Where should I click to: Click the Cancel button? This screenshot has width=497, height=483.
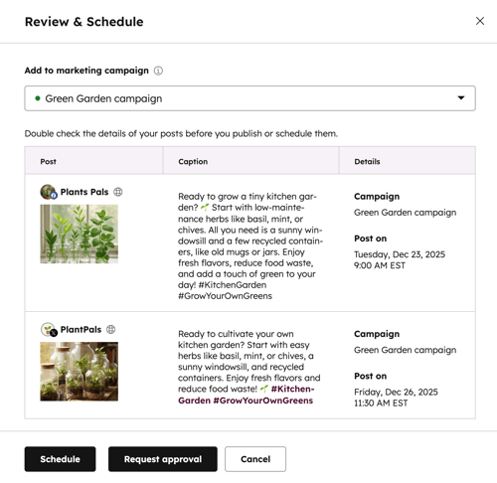255,459
